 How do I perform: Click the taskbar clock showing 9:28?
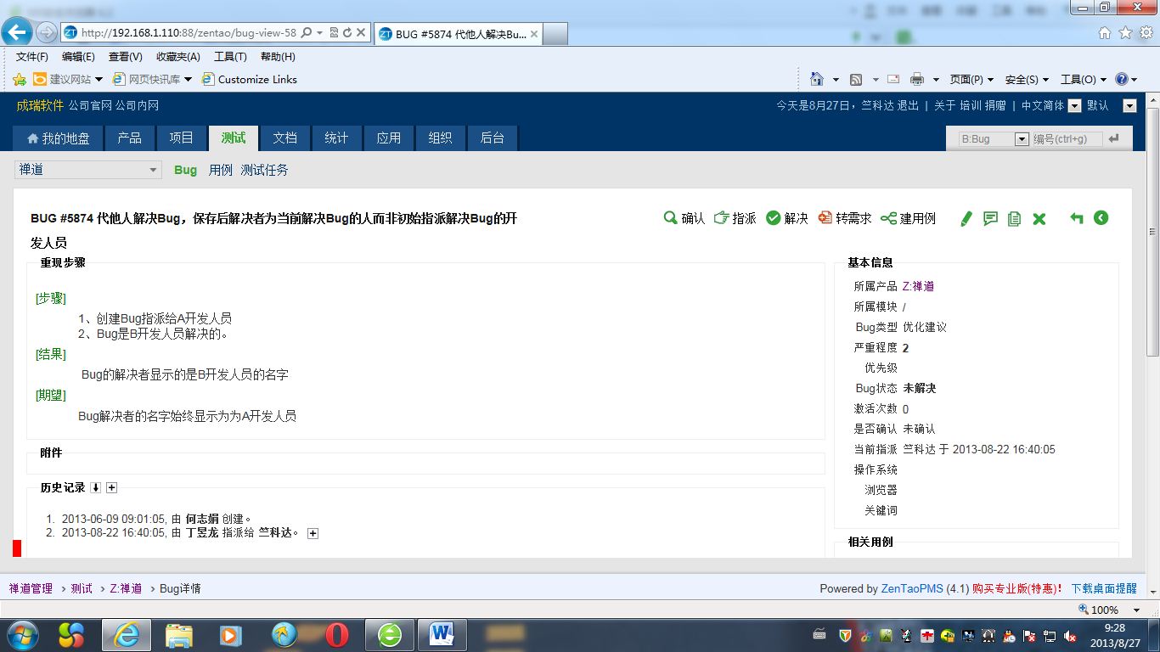(1115, 635)
